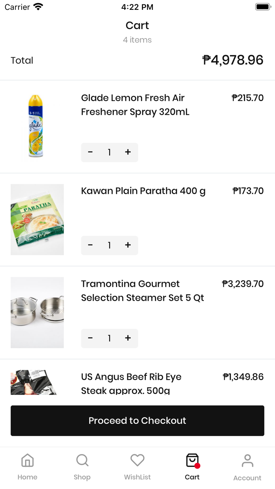The width and height of the screenshot is (275, 489).
Task: Increase Kawan Plain Paratha quantity
Action: coord(128,245)
